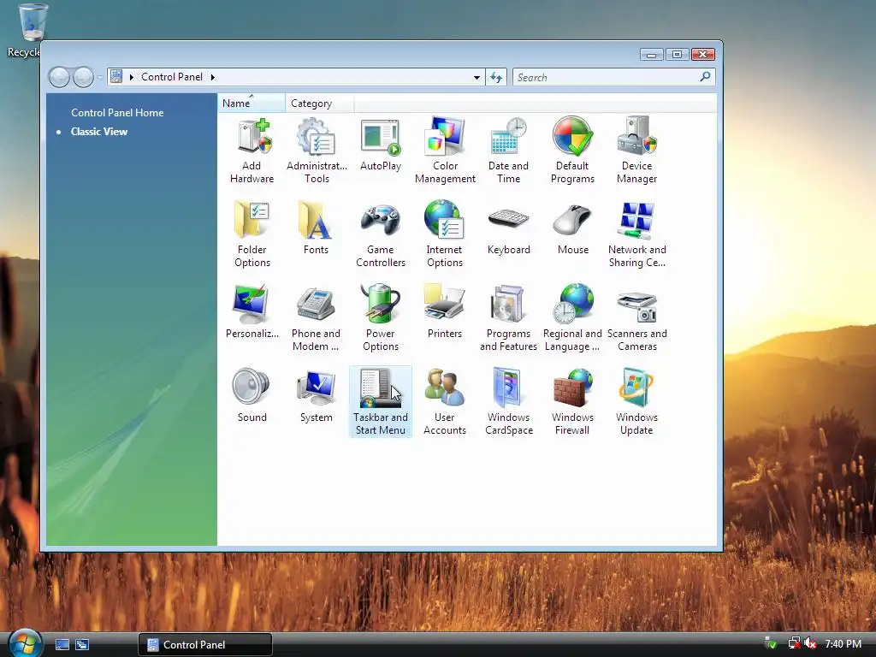The image size is (876, 657).
Task: Select Scanners and Cameras
Action: tap(636, 318)
